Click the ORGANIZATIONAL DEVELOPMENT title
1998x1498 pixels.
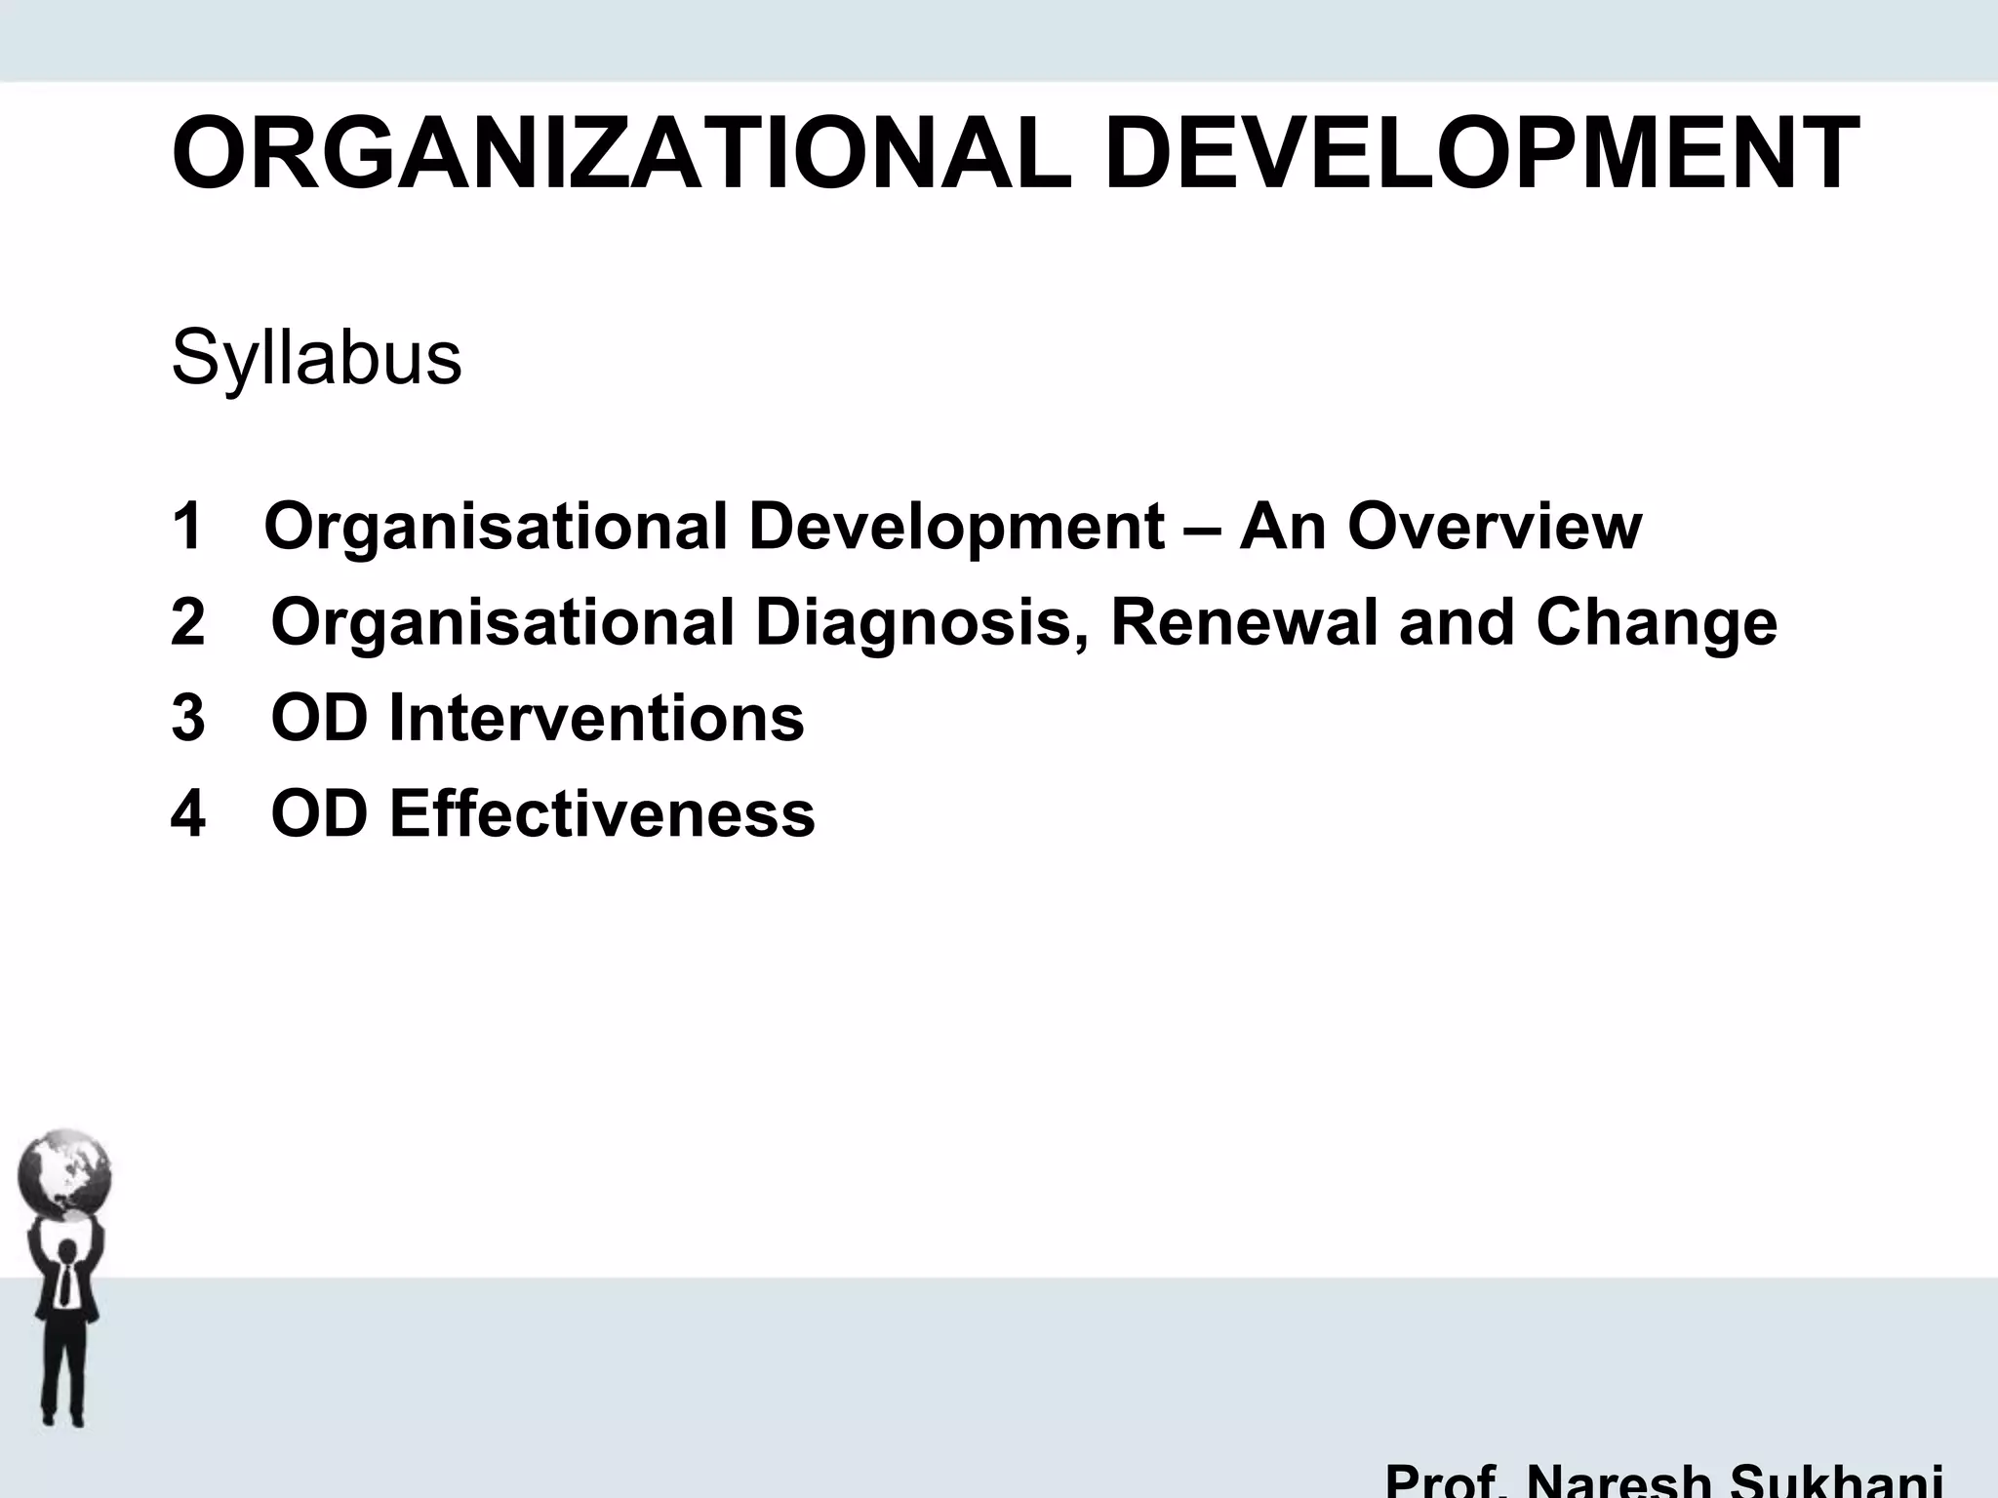[x=1016, y=154]
